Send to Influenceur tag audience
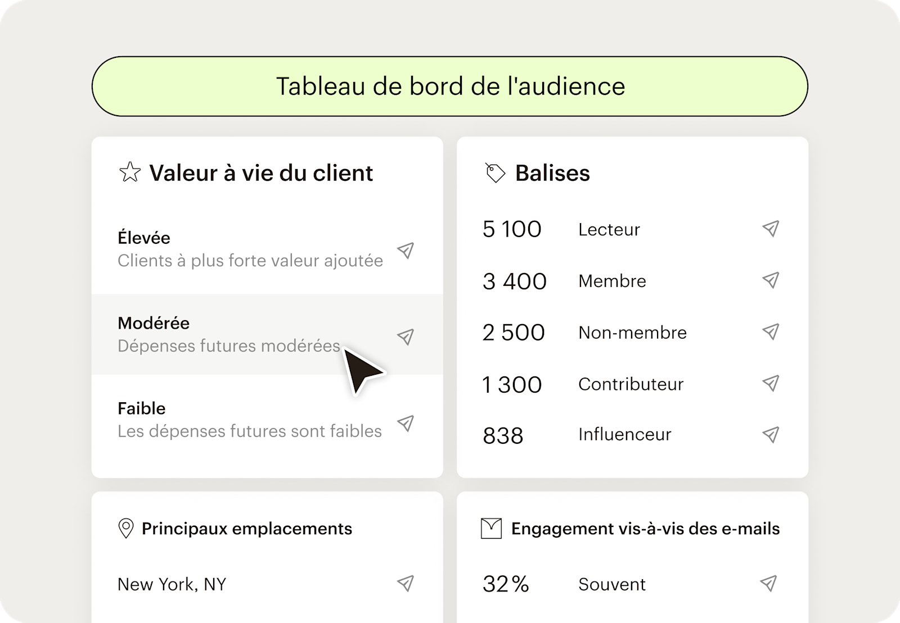Image resolution: width=900 pixels, height=623 pixels. pyautogui.click(x=771, y=434)
